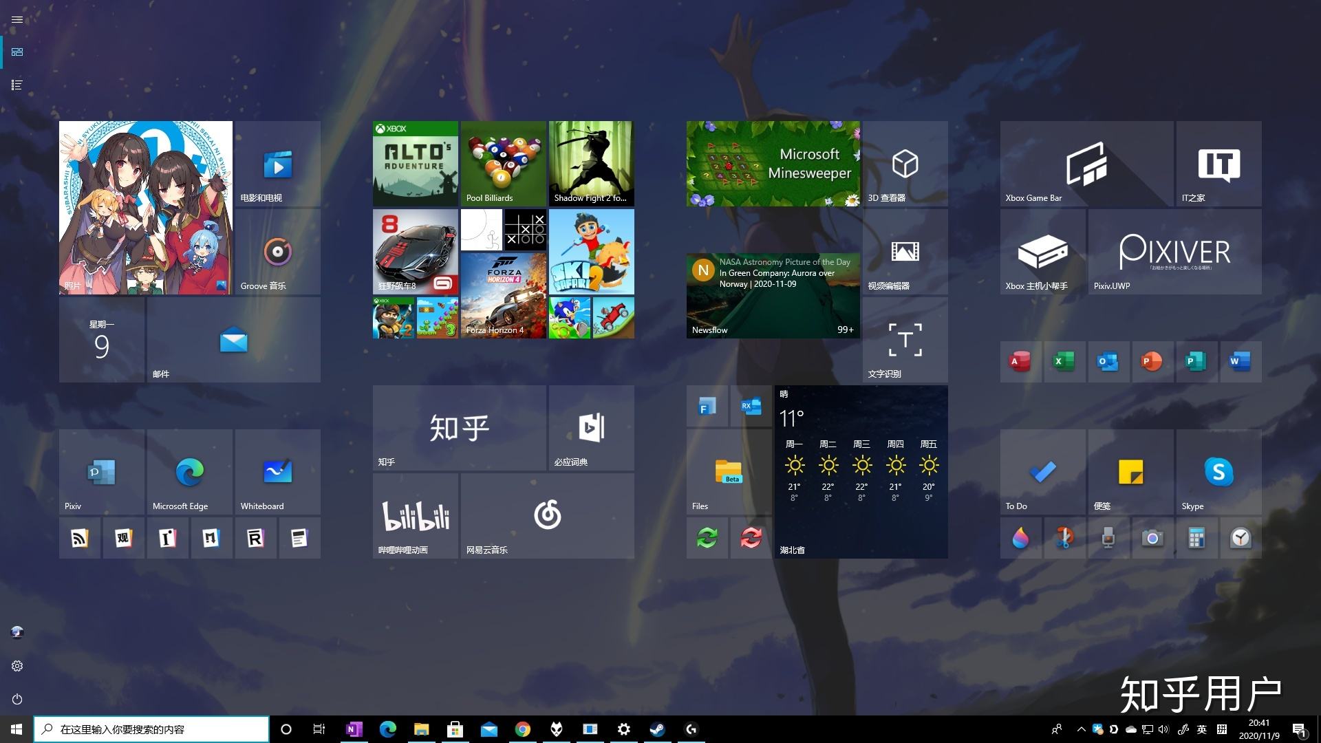
Task: Launch Alto's Adventure game tile
Action: [415, 164]
